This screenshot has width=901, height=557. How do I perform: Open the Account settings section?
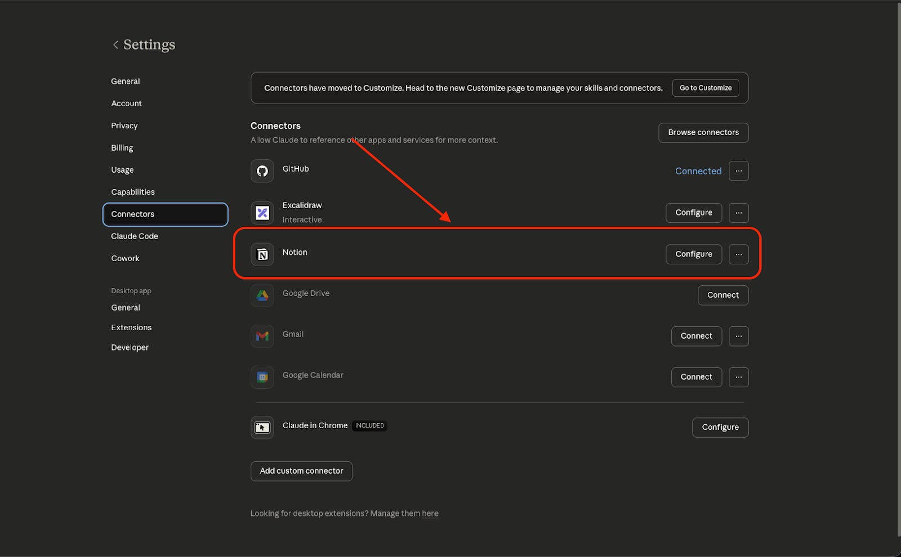coord(127,104)
